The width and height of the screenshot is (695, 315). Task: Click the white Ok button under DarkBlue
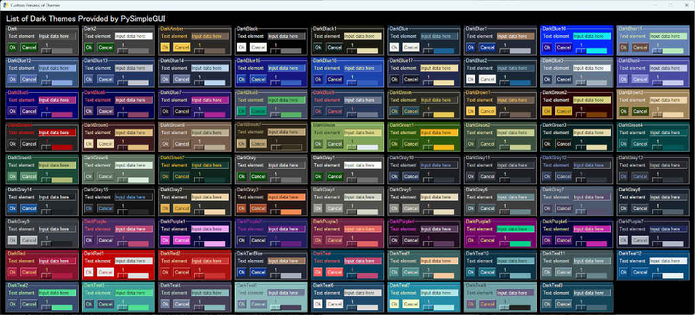(394, 47)
